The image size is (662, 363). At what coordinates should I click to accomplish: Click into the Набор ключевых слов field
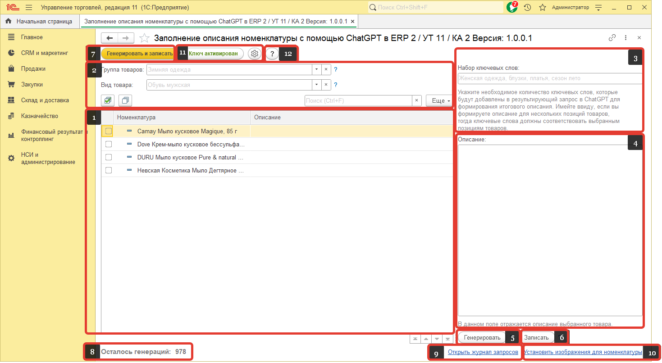point(549,78)
